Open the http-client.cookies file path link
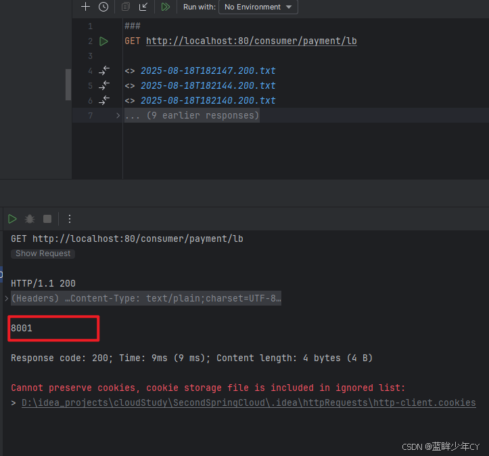 pyautogui.click(x=248, y=402)
